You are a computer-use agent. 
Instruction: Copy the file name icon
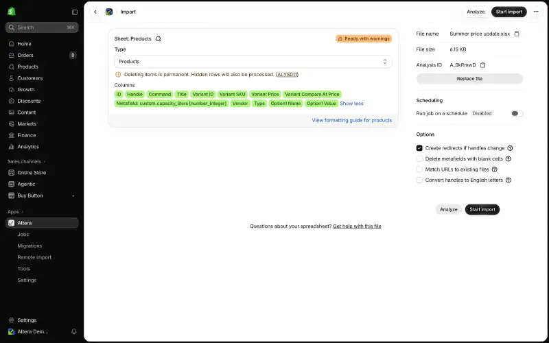(x=517, y=34)
